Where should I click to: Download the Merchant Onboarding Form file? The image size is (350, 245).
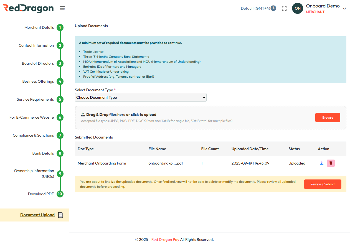point(322,163)
